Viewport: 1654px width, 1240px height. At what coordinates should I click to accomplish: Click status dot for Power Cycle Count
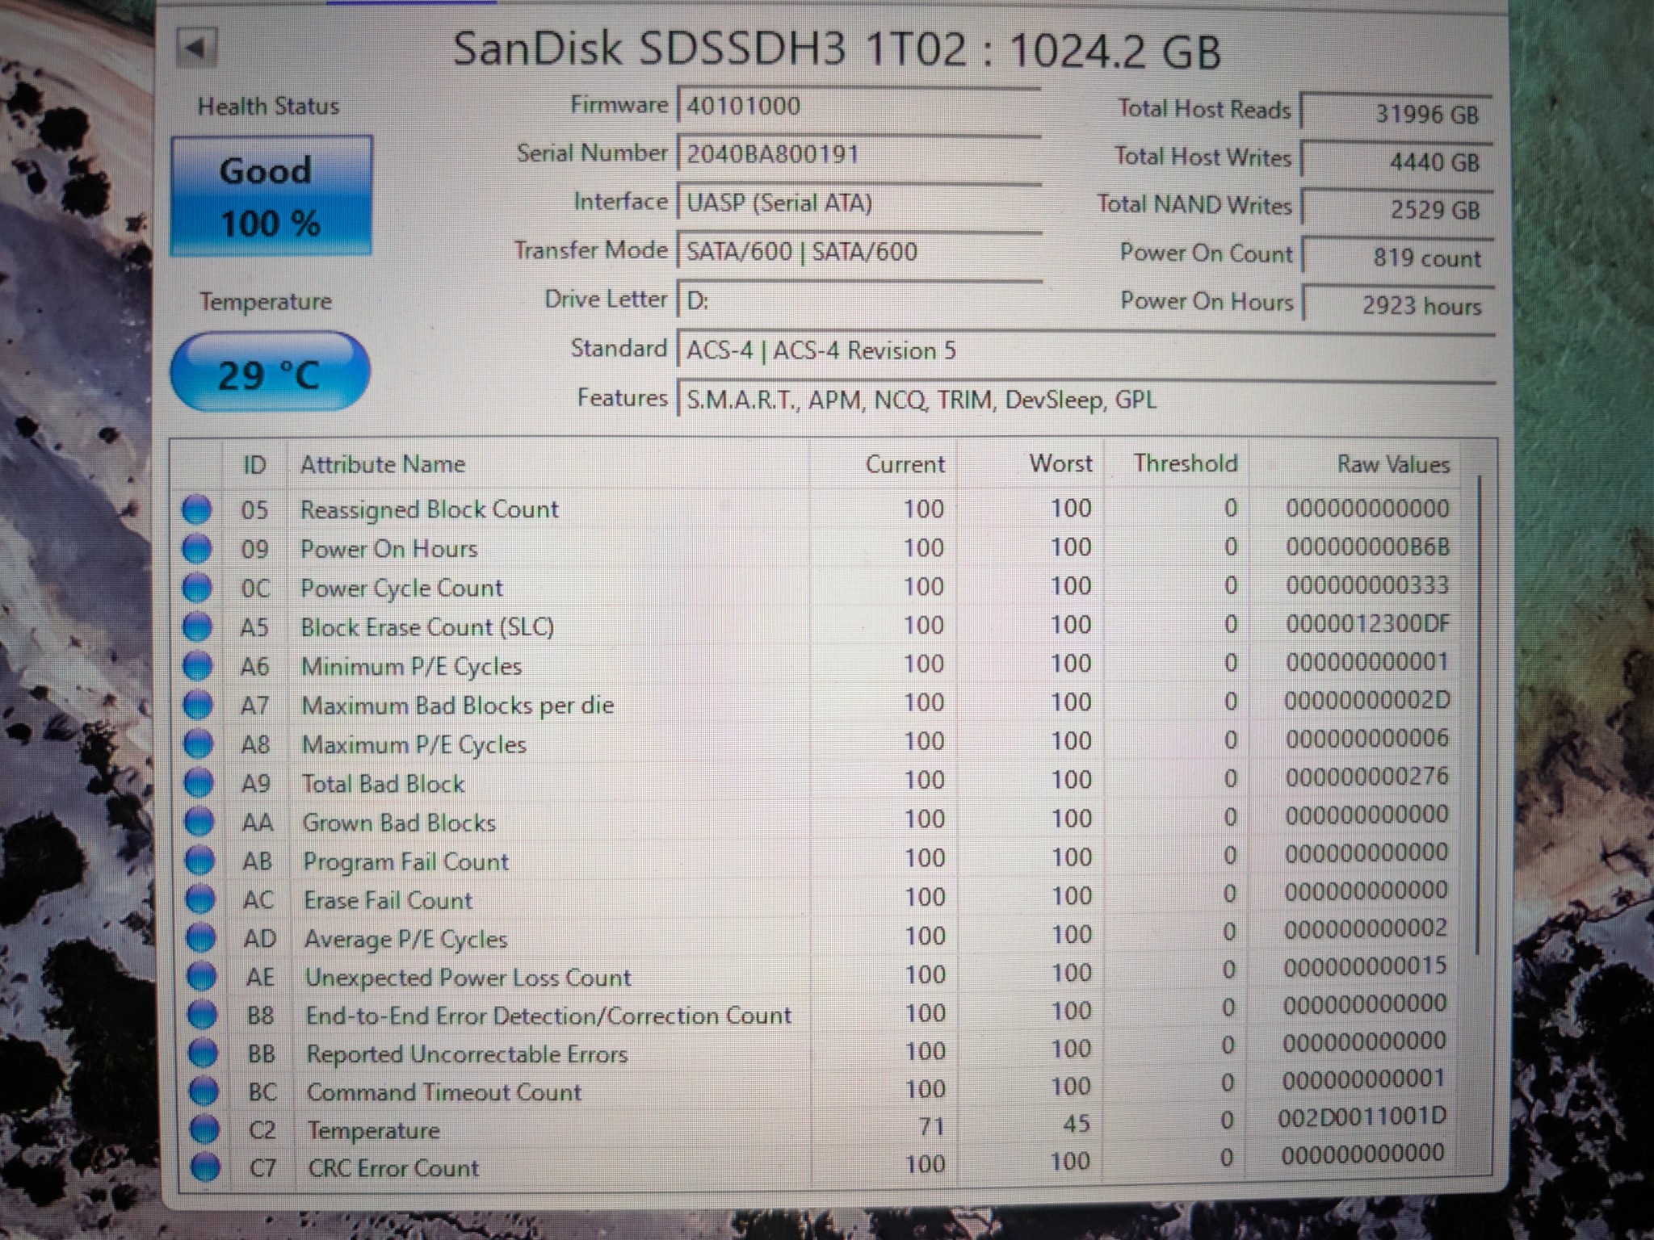pyautogui.click(x=197, y=588)
